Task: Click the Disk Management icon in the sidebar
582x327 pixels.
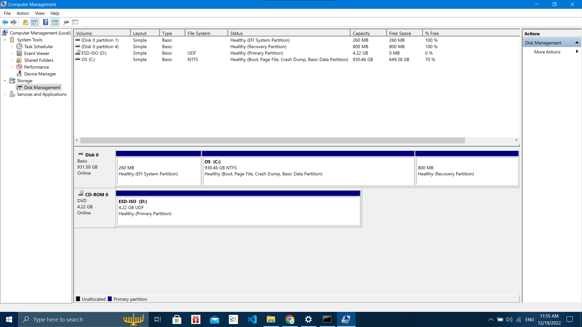Action: (20, 87)
